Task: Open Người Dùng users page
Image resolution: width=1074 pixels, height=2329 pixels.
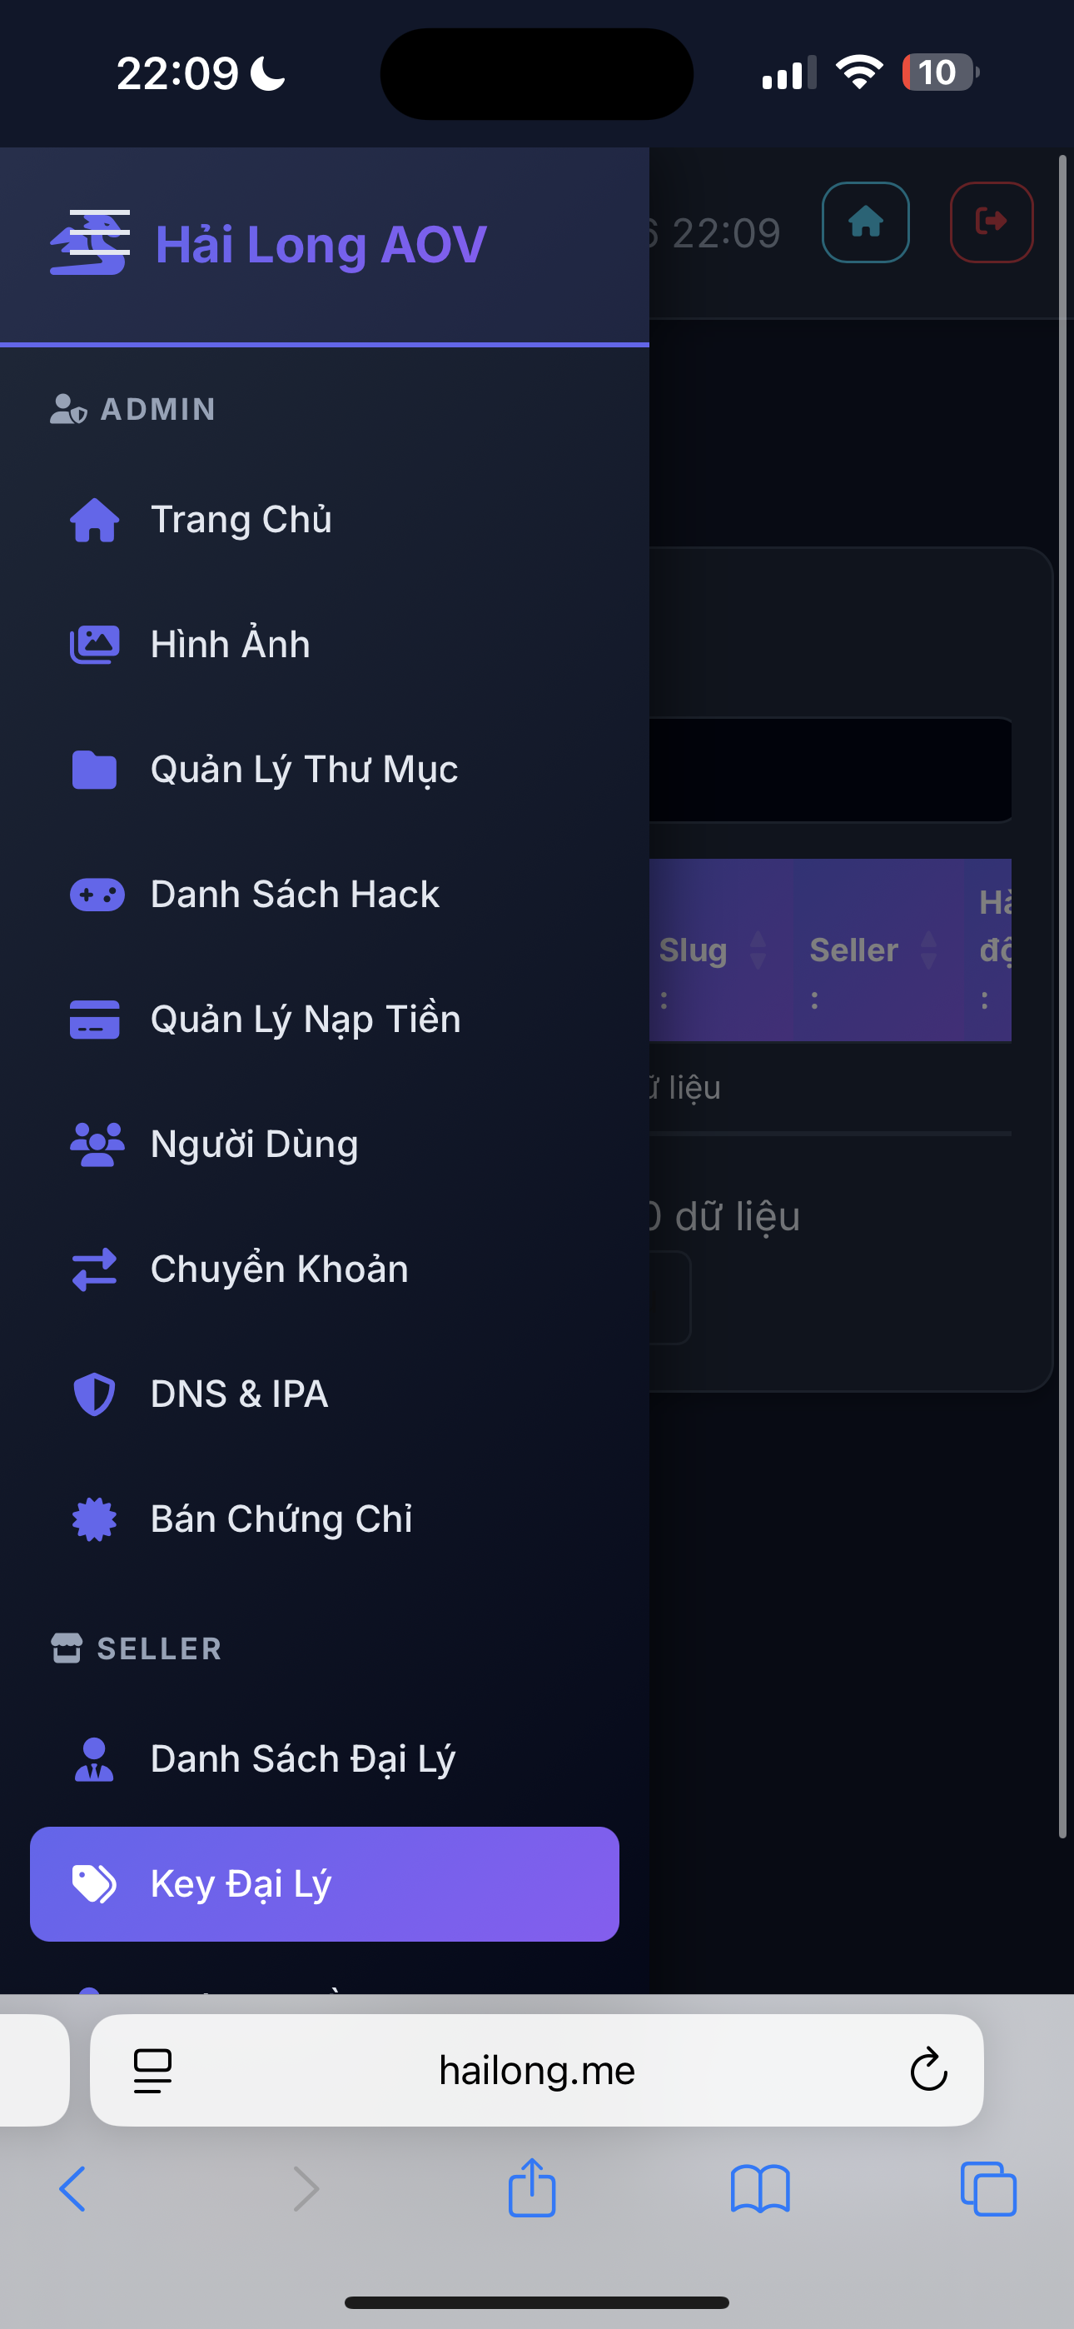Action: click(x=253, y=1144)
